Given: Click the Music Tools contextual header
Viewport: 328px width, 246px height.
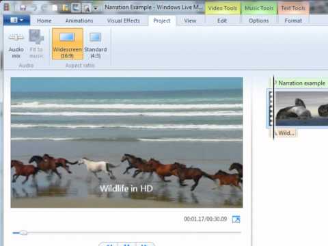Looking at the screenshot, I should (x=259, y=8).
